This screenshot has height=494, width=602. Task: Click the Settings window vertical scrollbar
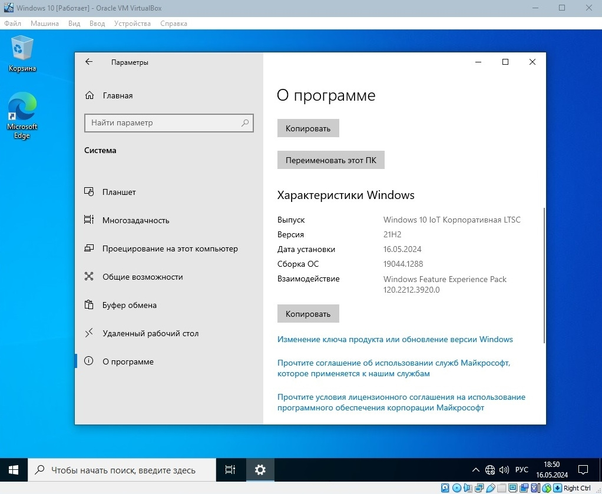click(x=544, y=275)
